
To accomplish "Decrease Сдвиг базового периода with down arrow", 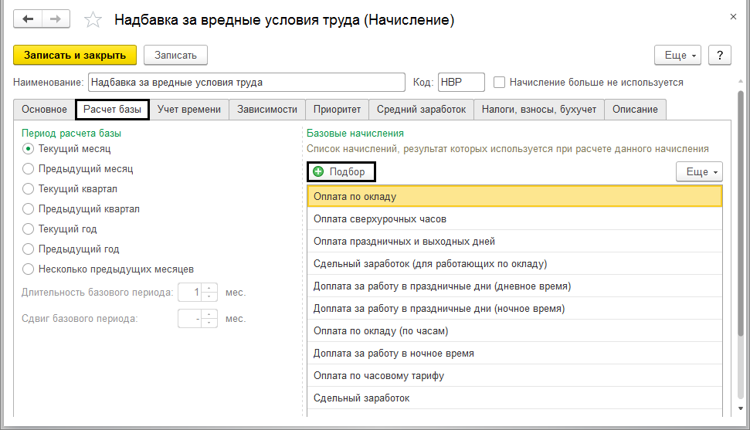I will (209, 322).
